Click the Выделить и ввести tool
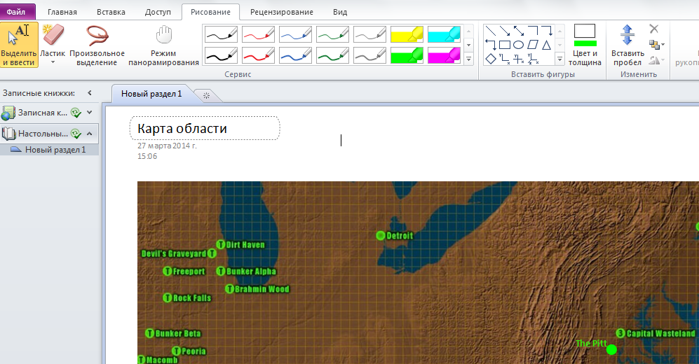The width and height of the screenshot is (699, 364). pyautogui.click(x=19, y=45)
